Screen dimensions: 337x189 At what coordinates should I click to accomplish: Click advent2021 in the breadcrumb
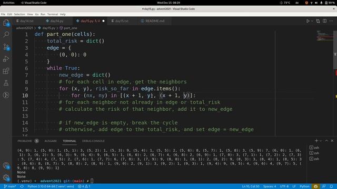coord(25,28)
